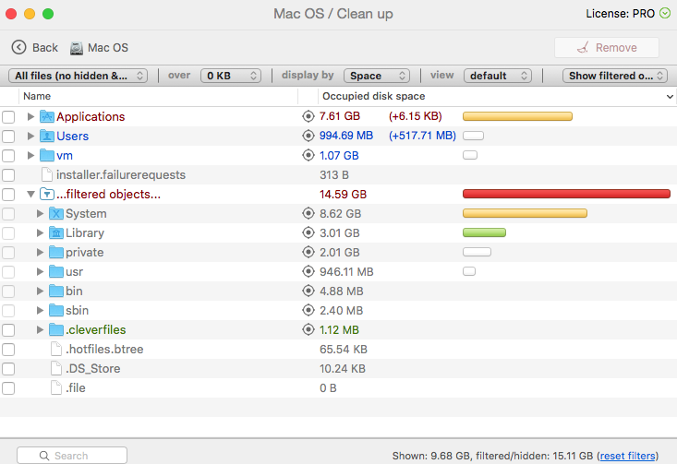The height and width of the screenshot is (464, 677).
Task: Click the Applications folder icon
Action: coord(46,116)
